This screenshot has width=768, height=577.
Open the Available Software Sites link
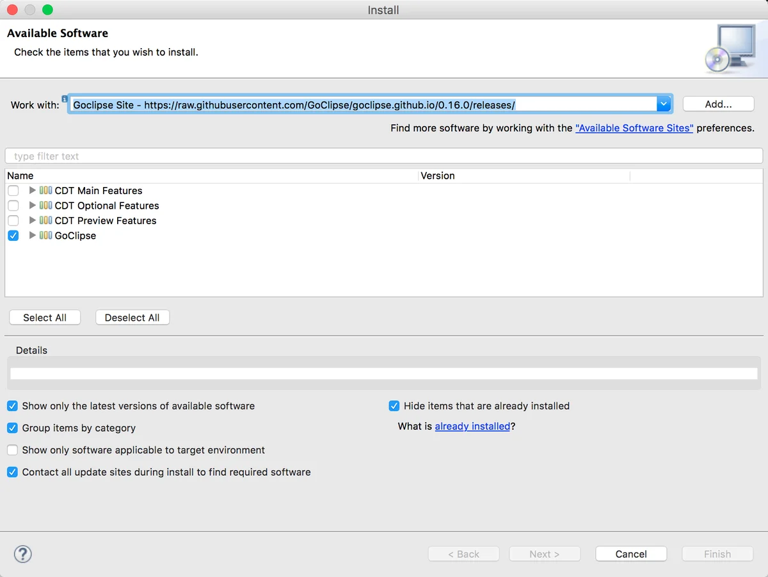click(x=634, y=128)
